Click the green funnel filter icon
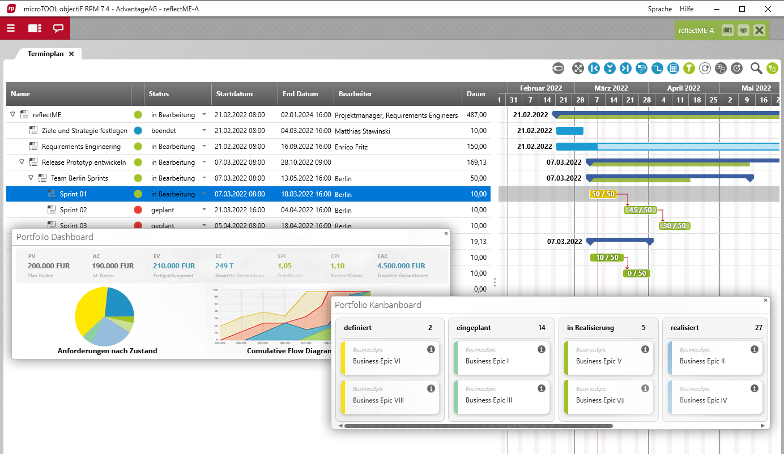784x454 pixels. [689, 68]
